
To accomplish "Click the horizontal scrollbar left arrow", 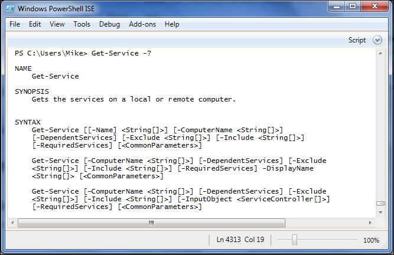I will point(12,223).
